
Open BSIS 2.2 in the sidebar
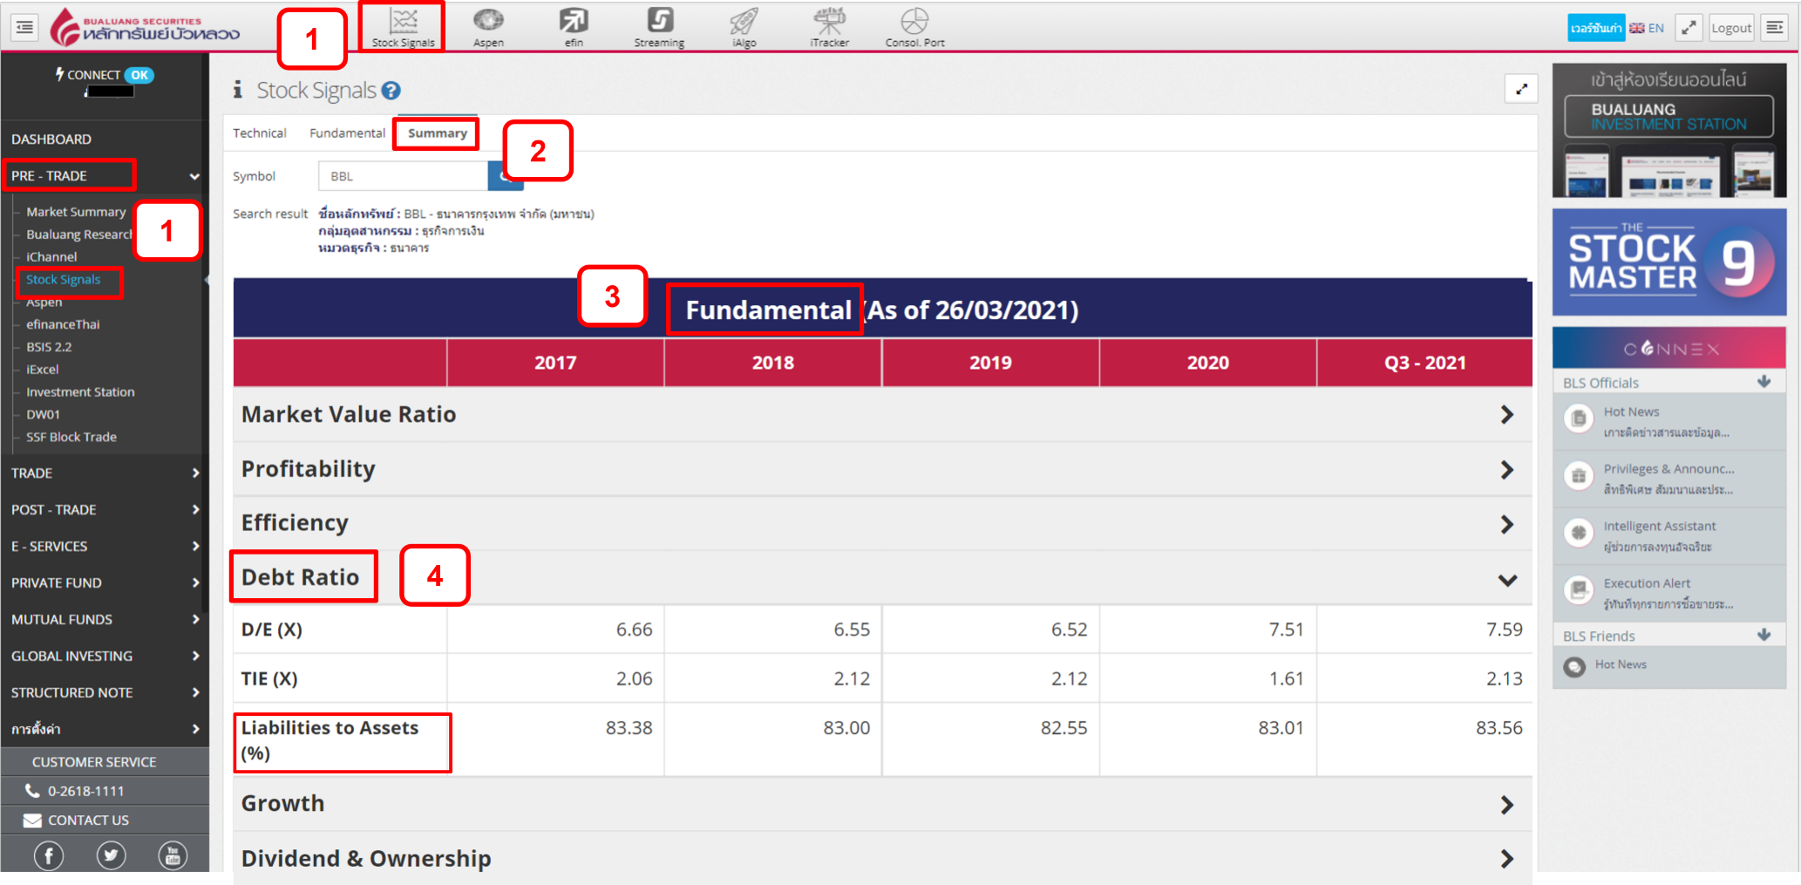pyautogui.click(x=49, y=347)
